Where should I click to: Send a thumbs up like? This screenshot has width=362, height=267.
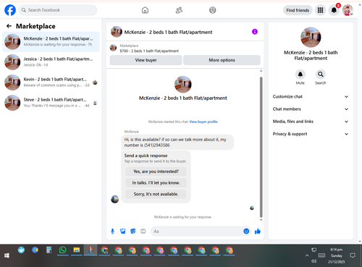(258, 232)
